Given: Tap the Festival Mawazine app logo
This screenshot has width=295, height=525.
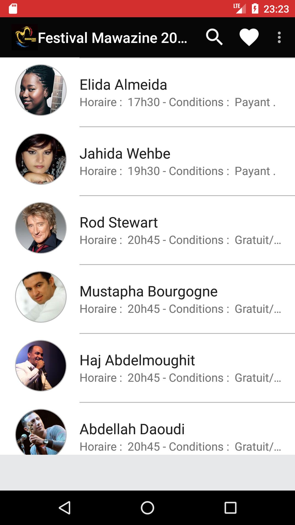Looking at the screenshot, I should (25, 37).
